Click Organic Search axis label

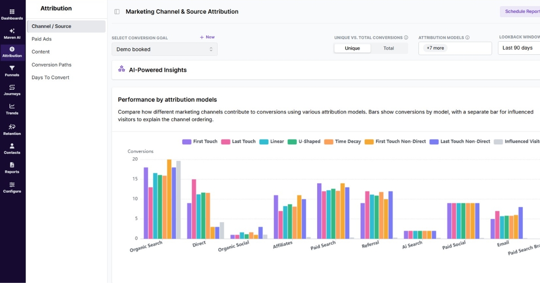pyautogui.click(x=146, y=246)
